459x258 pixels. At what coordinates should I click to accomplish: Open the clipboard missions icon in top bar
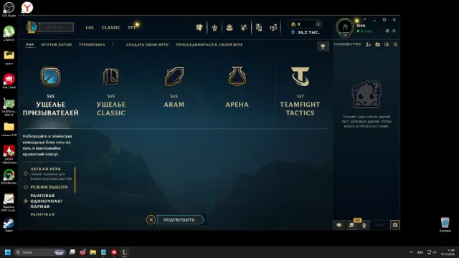(259, 27)
